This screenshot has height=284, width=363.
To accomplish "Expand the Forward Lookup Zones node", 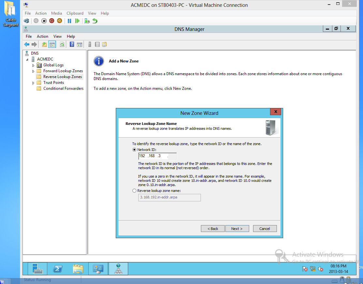I will pos(33,71).
